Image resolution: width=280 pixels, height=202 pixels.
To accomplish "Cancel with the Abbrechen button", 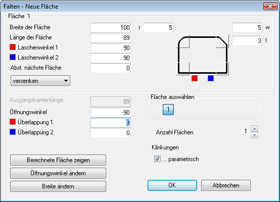I will click(x=226, y=185).
